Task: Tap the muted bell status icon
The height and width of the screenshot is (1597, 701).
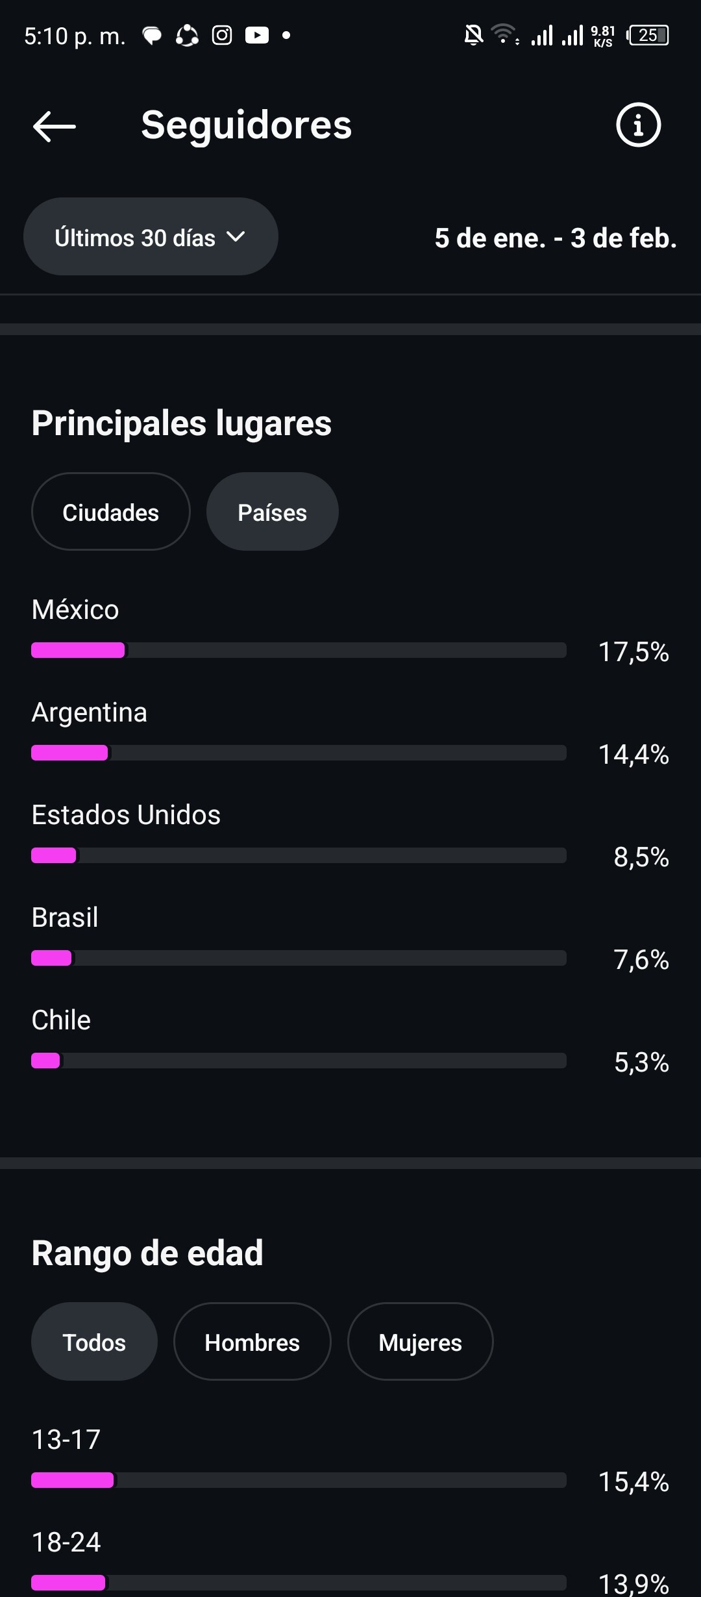Action: 474,34
